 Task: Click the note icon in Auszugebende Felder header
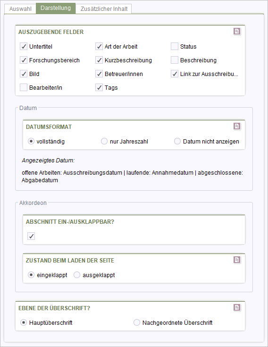pyautogui.click(x=237, y=32)
